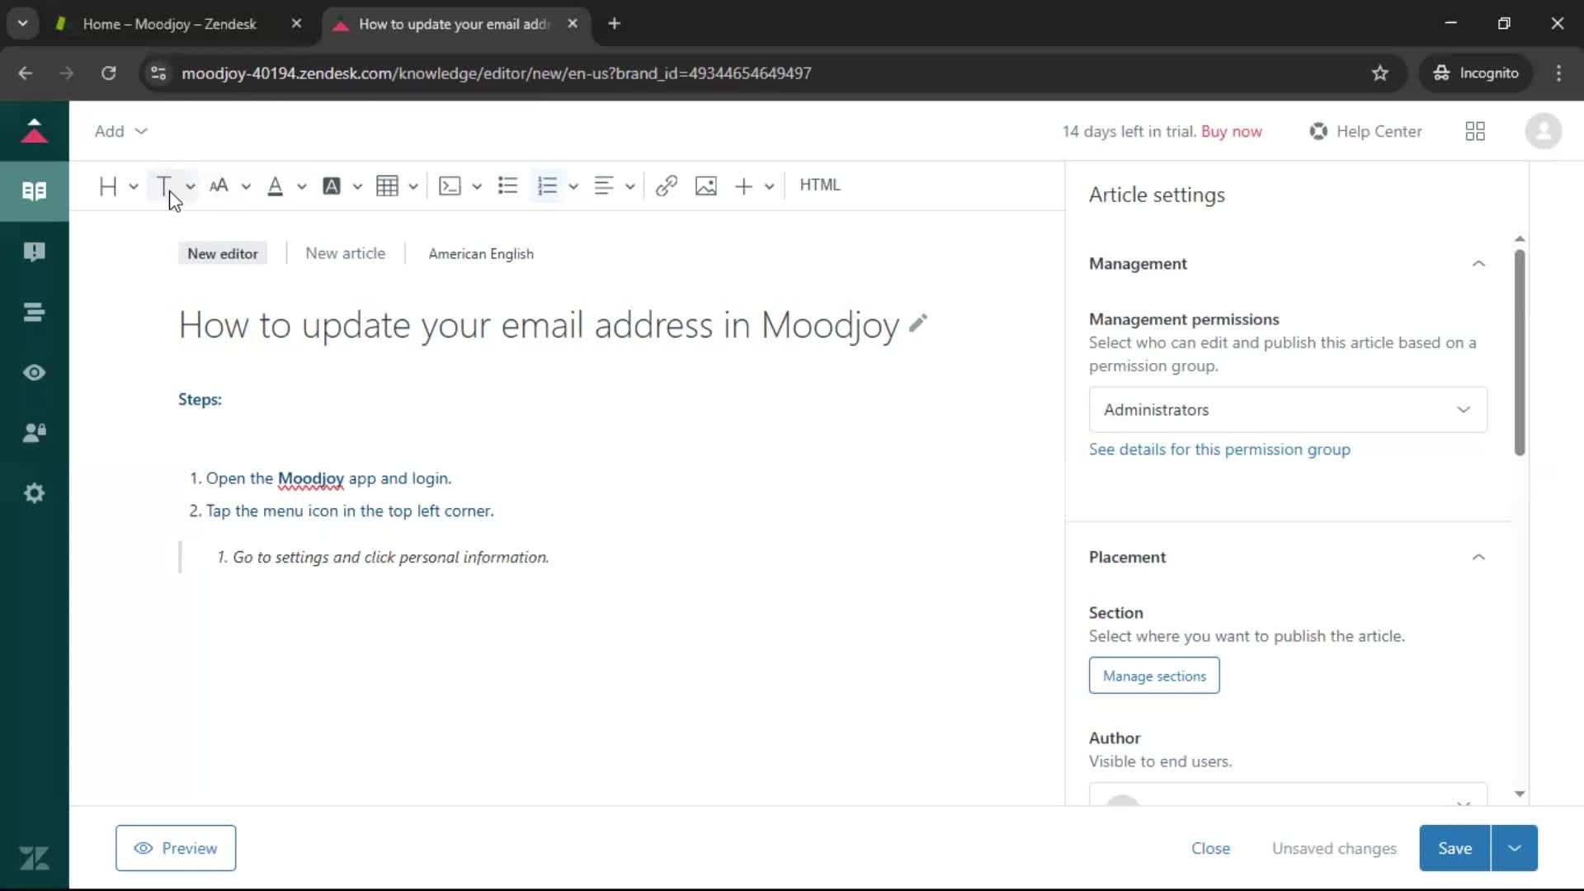This screenshot has width=1584, height=891.
Task: Go to Knowledge home logo icon
Action: pos(34,131)
